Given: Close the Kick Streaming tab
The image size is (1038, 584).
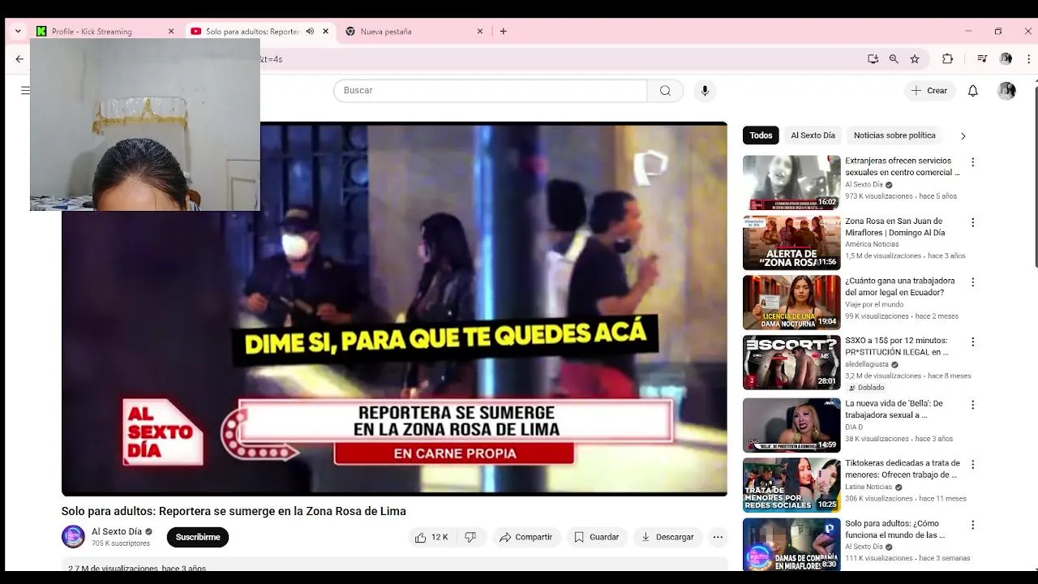Looking at the screenshot, I should tap(171, 32).
